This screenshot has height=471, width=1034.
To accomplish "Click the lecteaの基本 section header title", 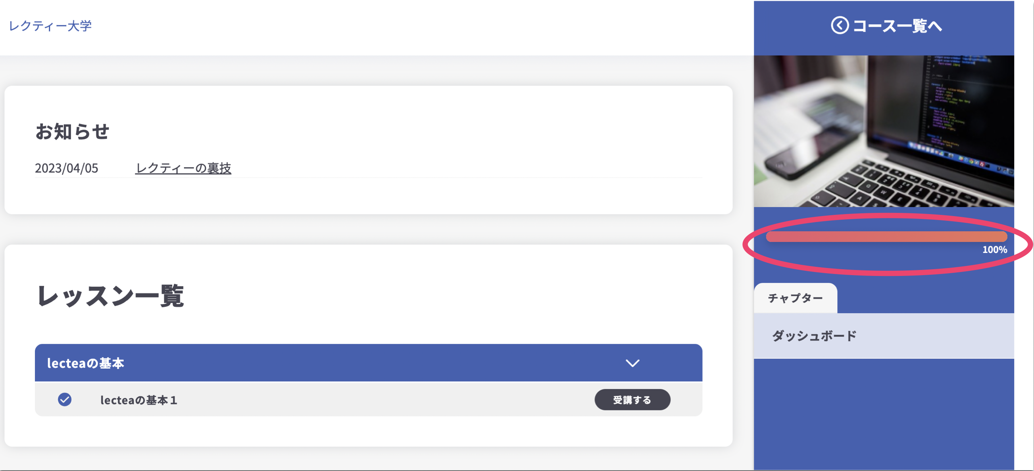I will (x=85, y=363).
